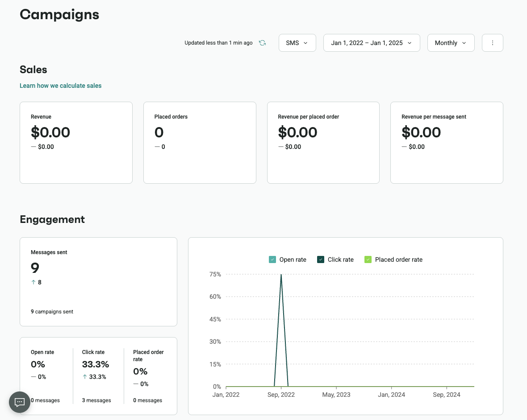Open the SMS channel dropdown
Image resolution: width=527 pixels, height=420 pixels.
(x=297, y=43)
